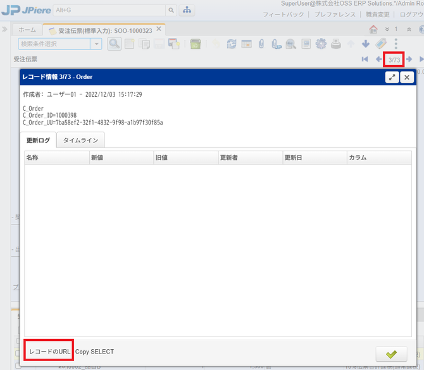Viewport: 424px width, 370px height.
Task: Click the カラム column header
Action: coord(379,157)
